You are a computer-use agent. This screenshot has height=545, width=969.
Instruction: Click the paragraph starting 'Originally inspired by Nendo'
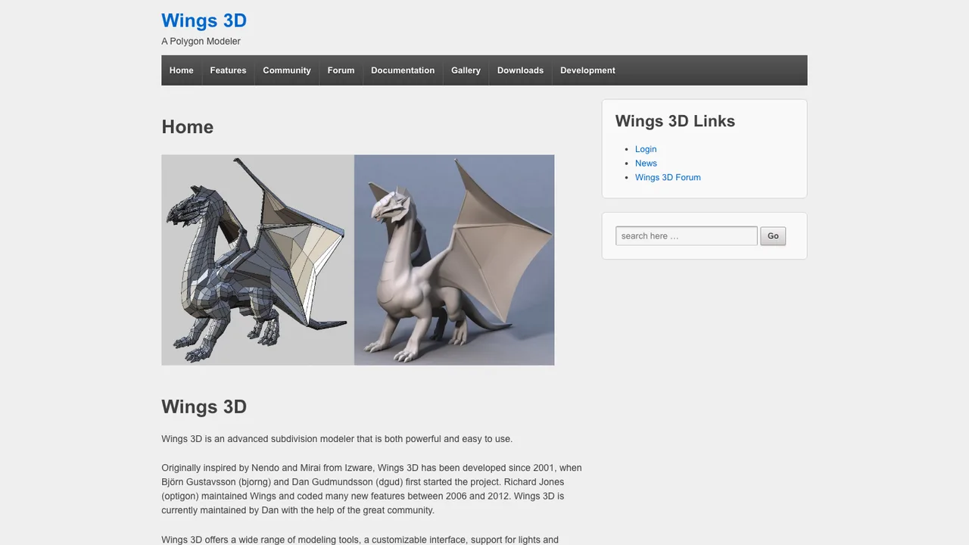tap(372, 489)
